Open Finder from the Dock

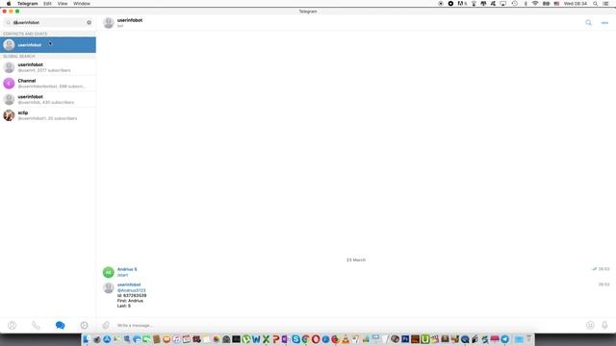(x=87, y=339)
